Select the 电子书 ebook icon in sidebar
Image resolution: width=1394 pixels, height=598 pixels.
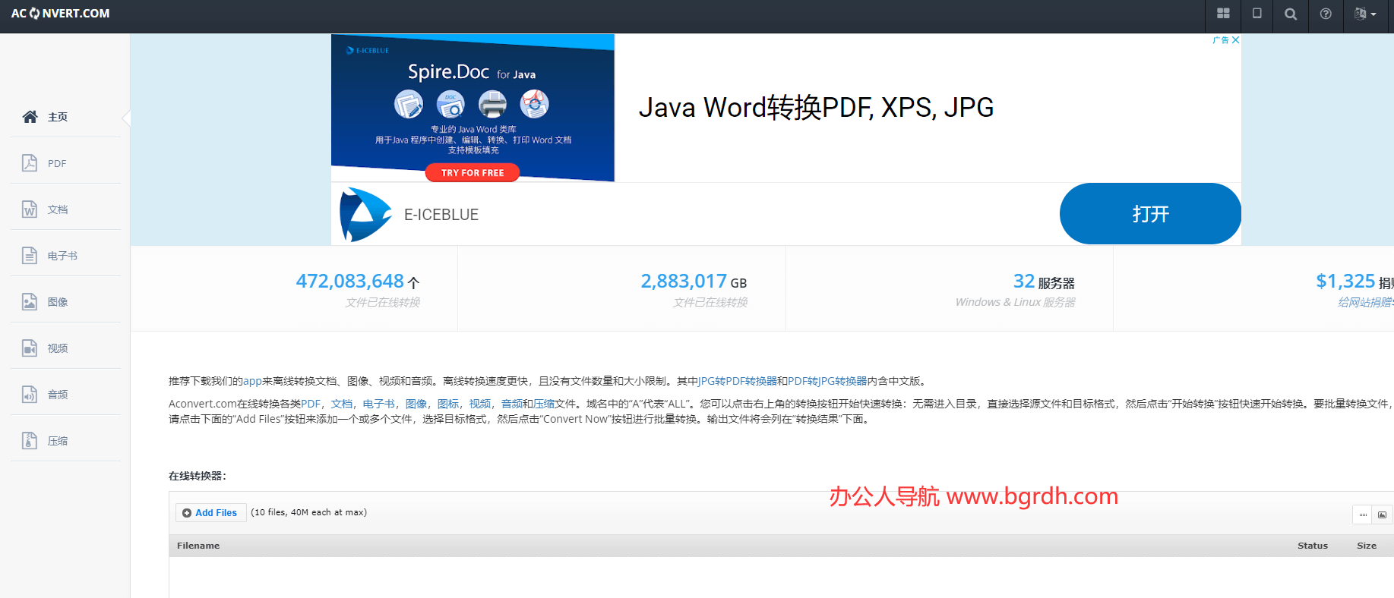(x=30, y=256)
